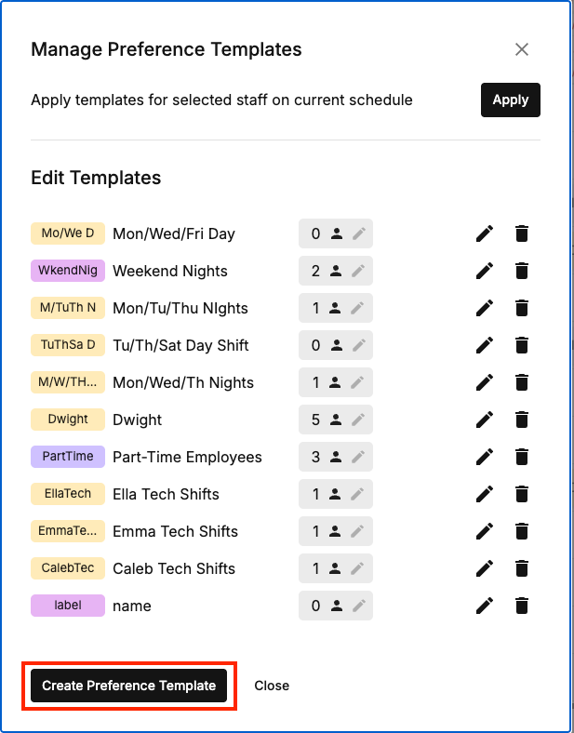Viewport: 574px width, 733px height.
Task: Edit the Tu/Th/Sat Day Shift template
Action: [484, 345]
